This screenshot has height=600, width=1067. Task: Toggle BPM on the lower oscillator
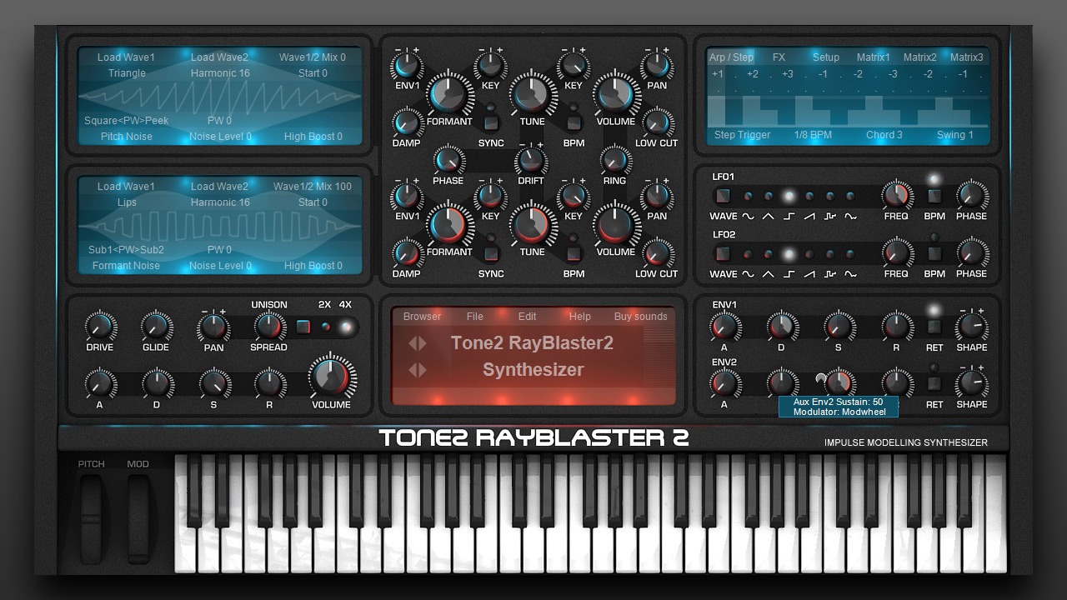tap(574, 254)
